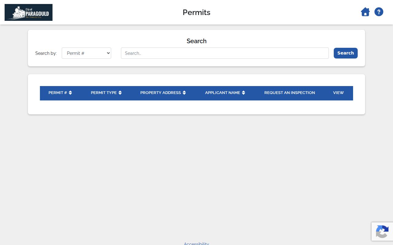Click the home icon in the header

(x=365, y=12)
